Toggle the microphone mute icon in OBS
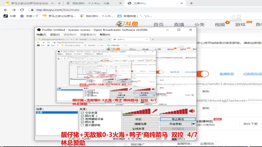The height and width of the screenshot is (147, 262). pyautogui.click(x=155, y=111)
